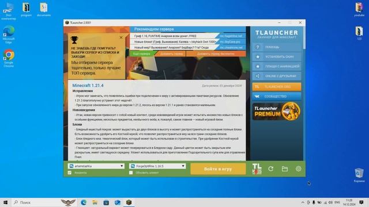
Task: Select the add server free tab
Action: point(216,53)
